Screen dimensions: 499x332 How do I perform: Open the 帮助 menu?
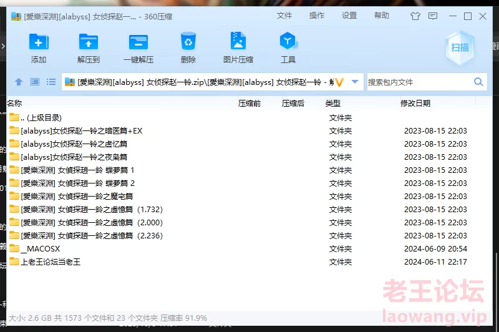(x=382, y=16)
